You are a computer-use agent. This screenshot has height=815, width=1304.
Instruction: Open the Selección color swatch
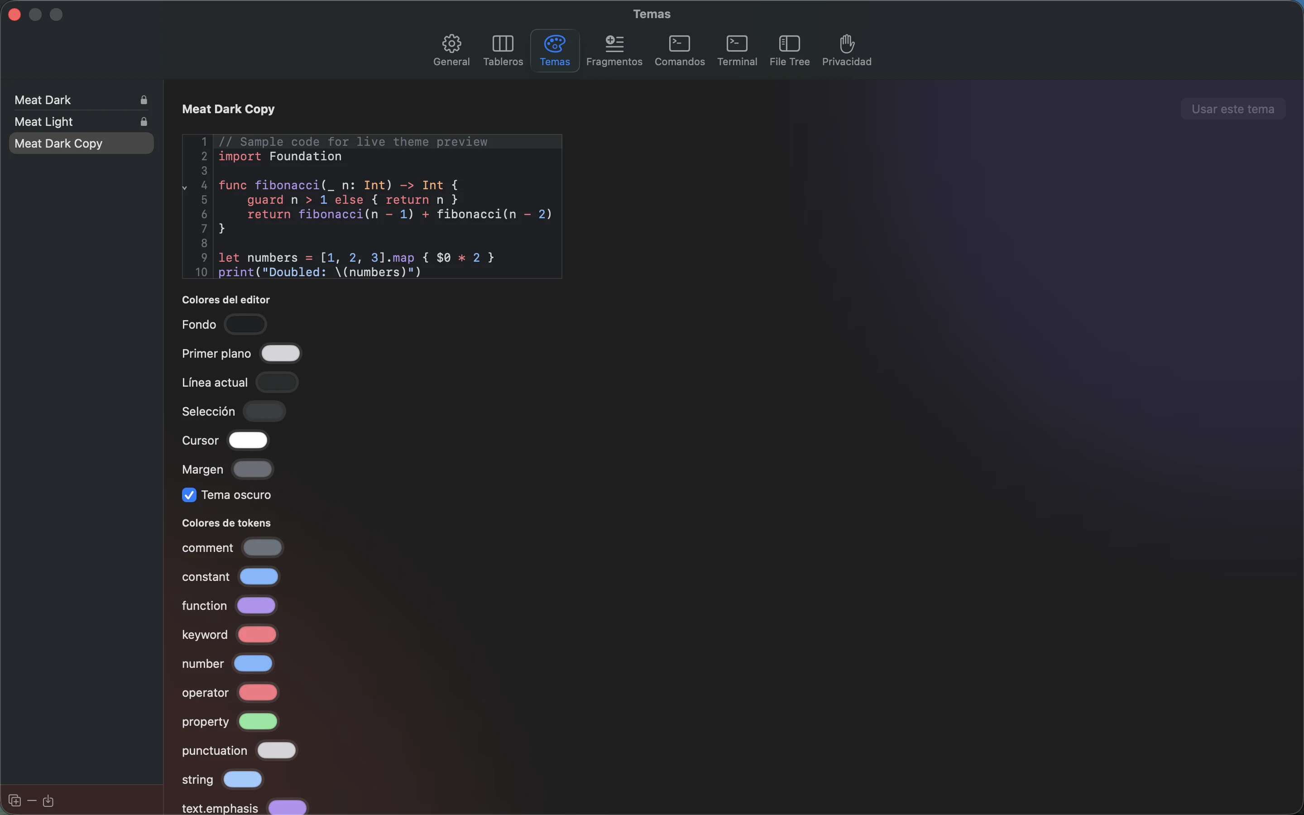264,412
